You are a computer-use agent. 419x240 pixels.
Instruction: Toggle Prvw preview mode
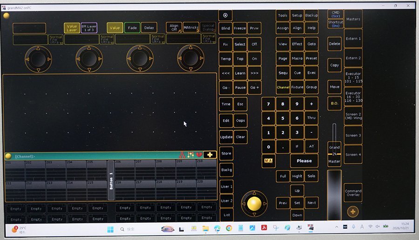tap(254, 28)
